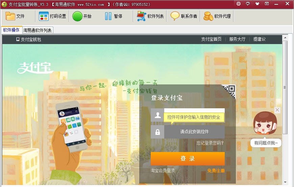Click 免费注册 link
Image resolution: width=294 pixels, height=187 pixels.
click(216, 171)
